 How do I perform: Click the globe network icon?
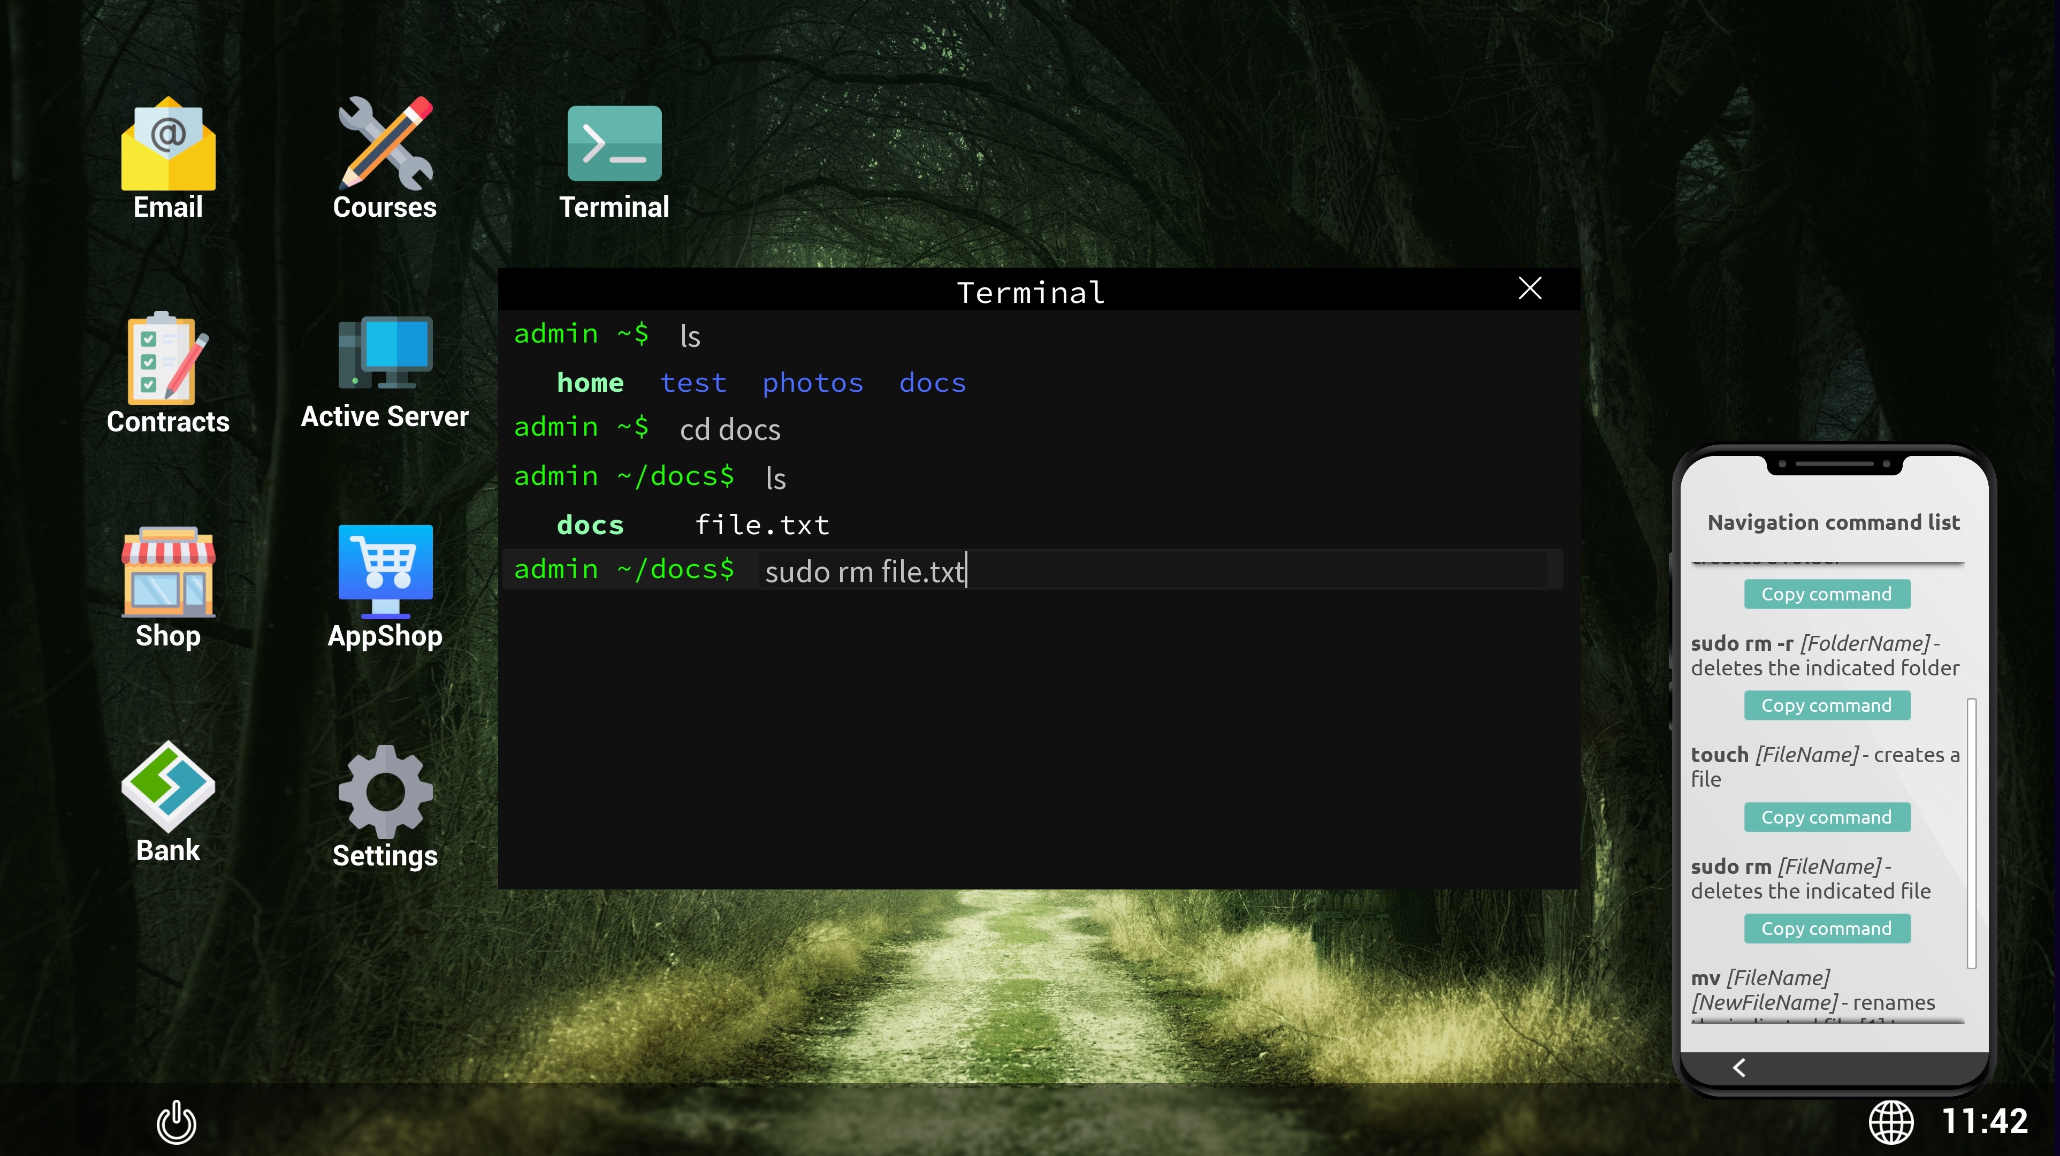1890,1122
